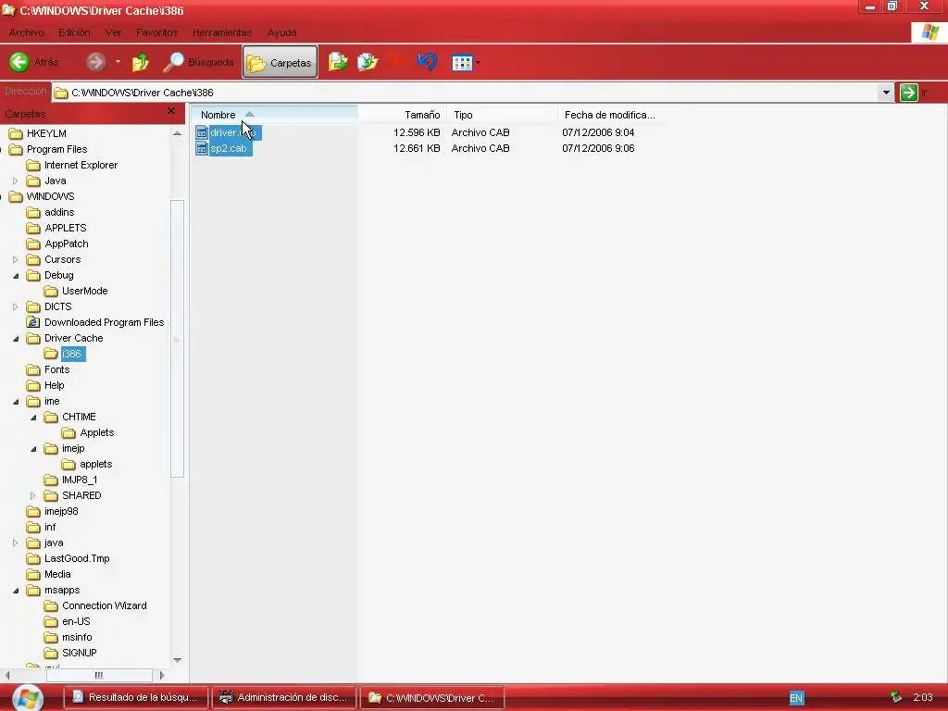This screenshot has height=711, width=948.
Task: Click the Copy To folder icon
Action: pyautogui.click(x=367, y=62)
